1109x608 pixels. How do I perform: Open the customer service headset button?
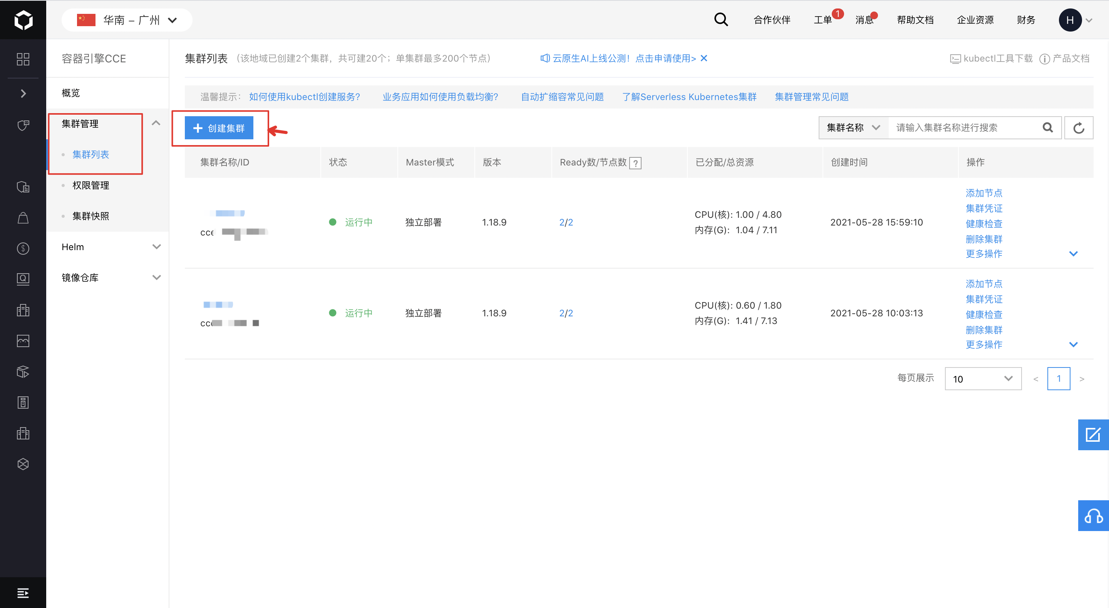[x=1093, y=516]
